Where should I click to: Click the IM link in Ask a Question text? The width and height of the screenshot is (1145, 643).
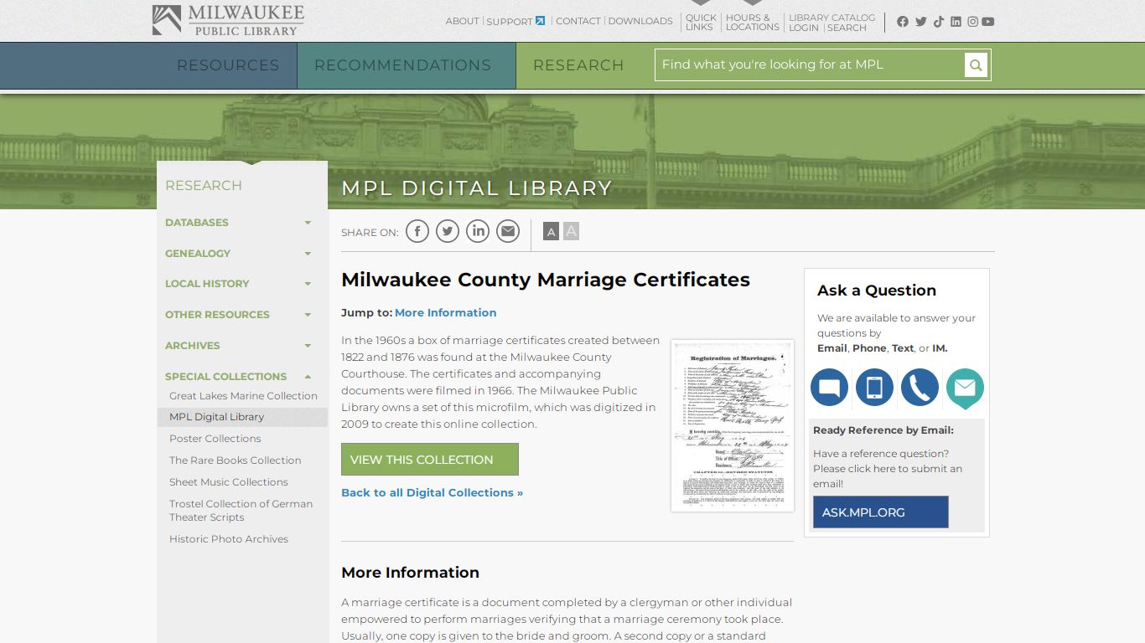pyautogui.click(x=939, y=348)
